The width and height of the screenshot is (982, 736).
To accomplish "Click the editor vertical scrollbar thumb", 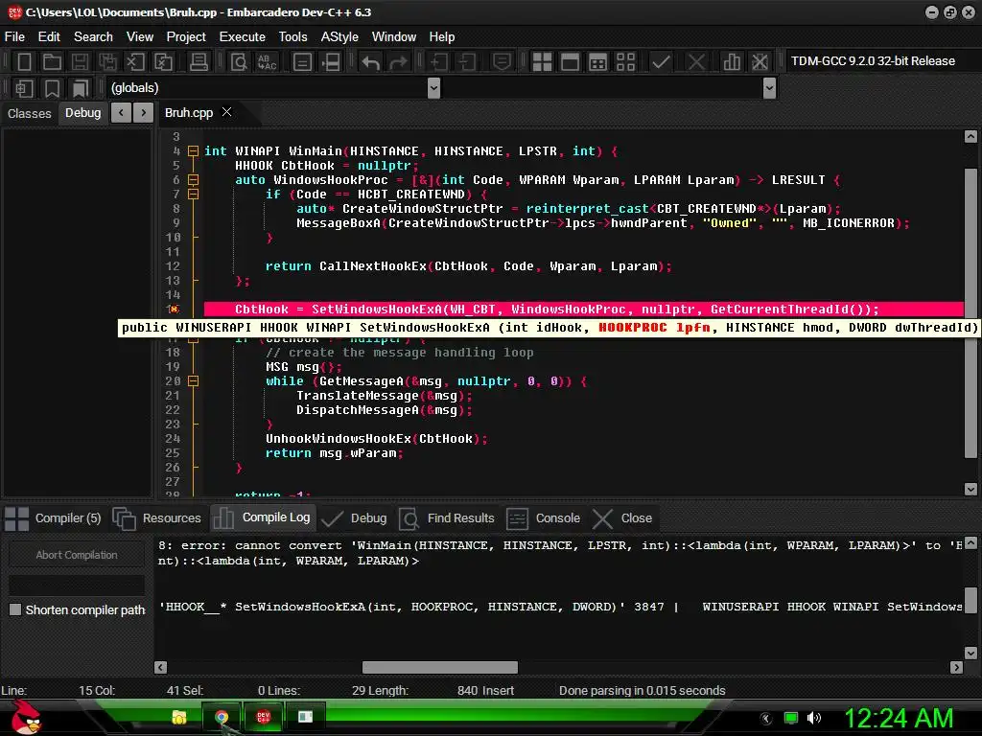I will tap(970, 313).
